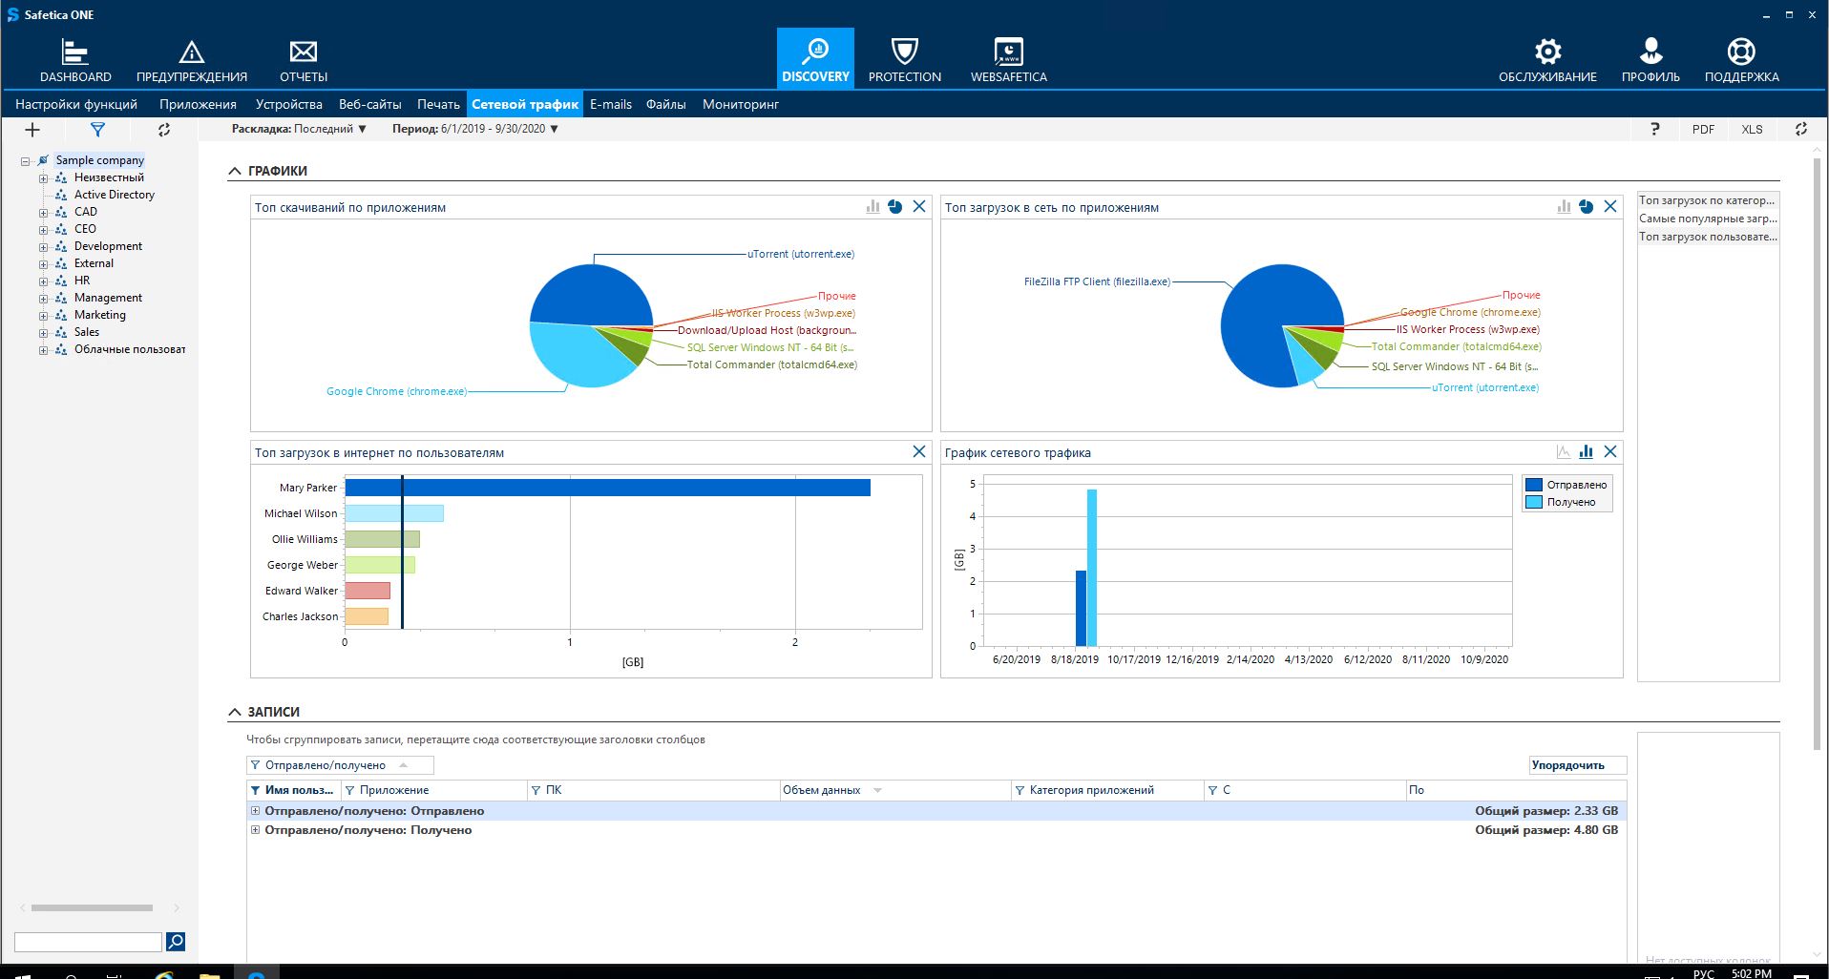Open the Отчеты reports section

click(303, 60)
